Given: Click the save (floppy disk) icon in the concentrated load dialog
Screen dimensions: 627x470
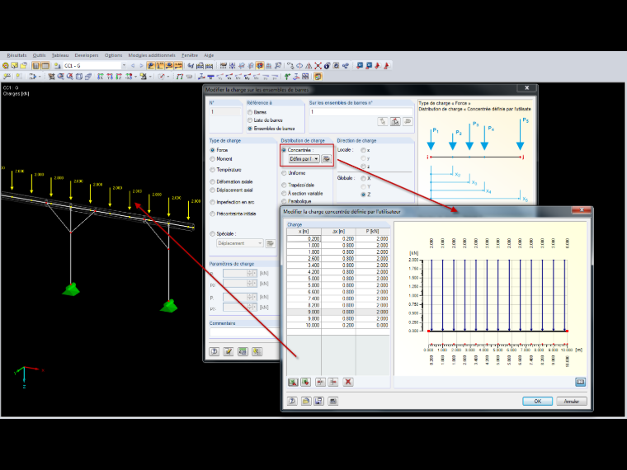Looking at the screenshot, I should coord(318,401).
